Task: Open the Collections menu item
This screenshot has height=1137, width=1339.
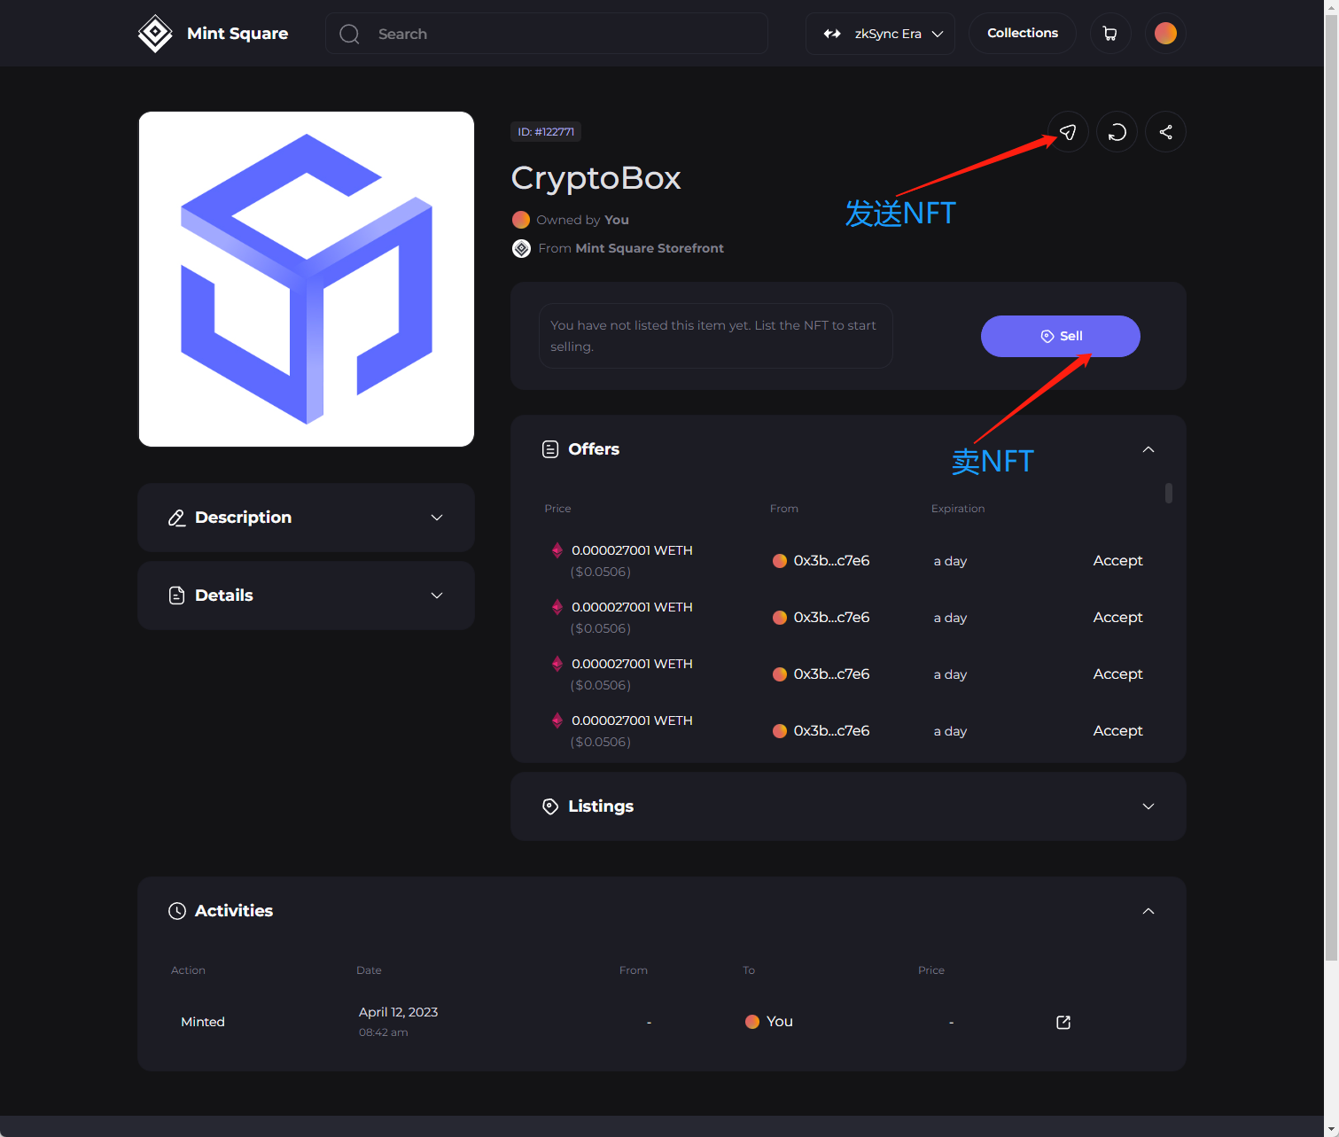Action: [1023, 34]
